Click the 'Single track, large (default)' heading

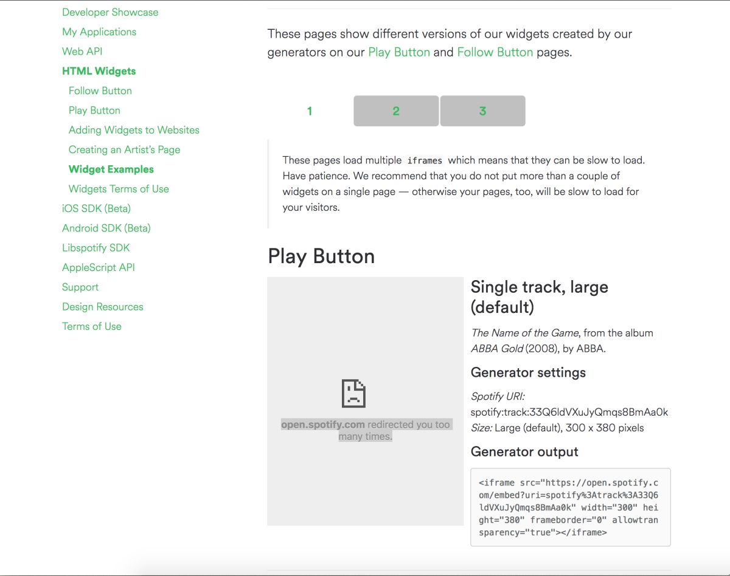tap(540, 297)
